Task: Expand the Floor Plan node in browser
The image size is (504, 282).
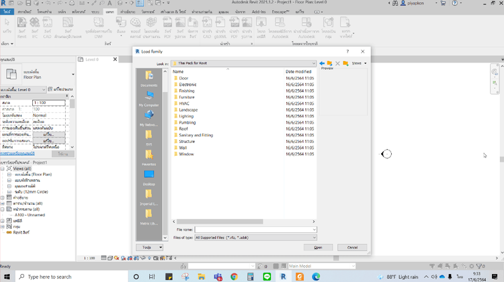Action: click(9, 175)
